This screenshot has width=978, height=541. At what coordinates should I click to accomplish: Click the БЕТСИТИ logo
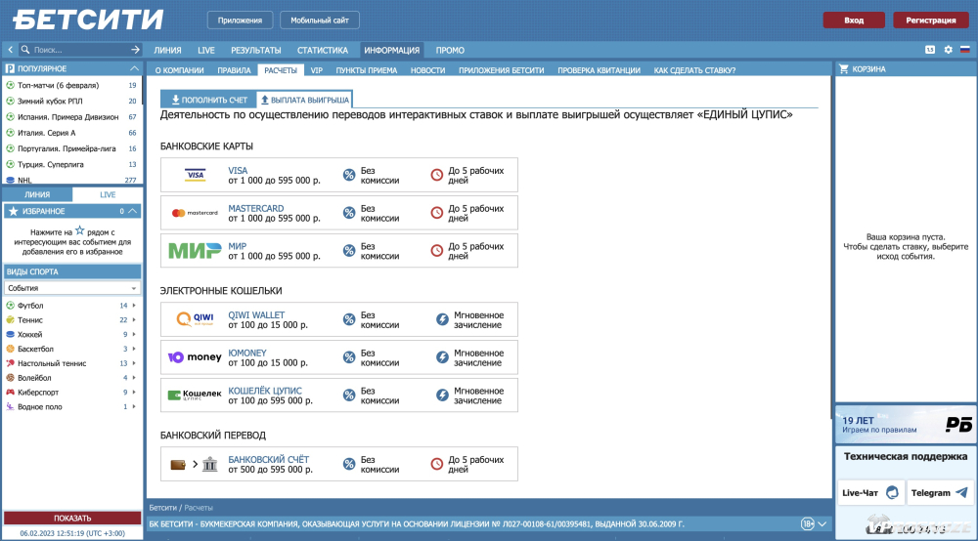(x=88, y=20)
